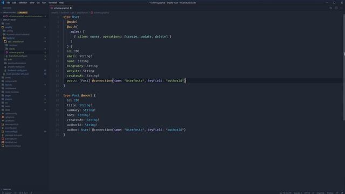Screen dimensions: 345x194
Task: Open the File menu
Action: click(8, 3)
